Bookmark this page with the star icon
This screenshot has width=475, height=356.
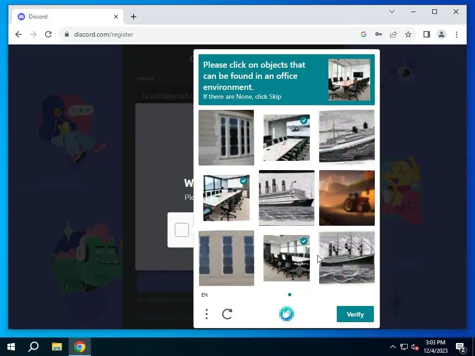pos(408,34)
